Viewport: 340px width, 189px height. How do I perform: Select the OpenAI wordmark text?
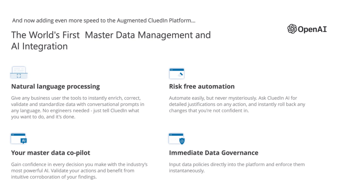pyautogui.click(x=312, y=29)
